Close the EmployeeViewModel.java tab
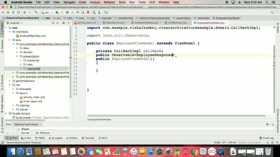 tap(227, 23)
